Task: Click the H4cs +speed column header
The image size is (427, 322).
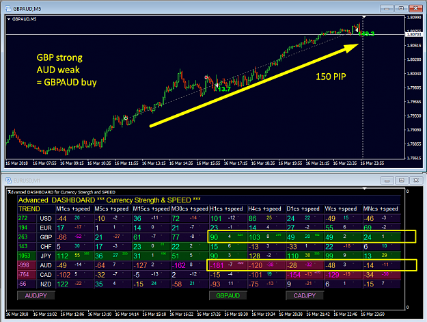Action: point(264,209)
